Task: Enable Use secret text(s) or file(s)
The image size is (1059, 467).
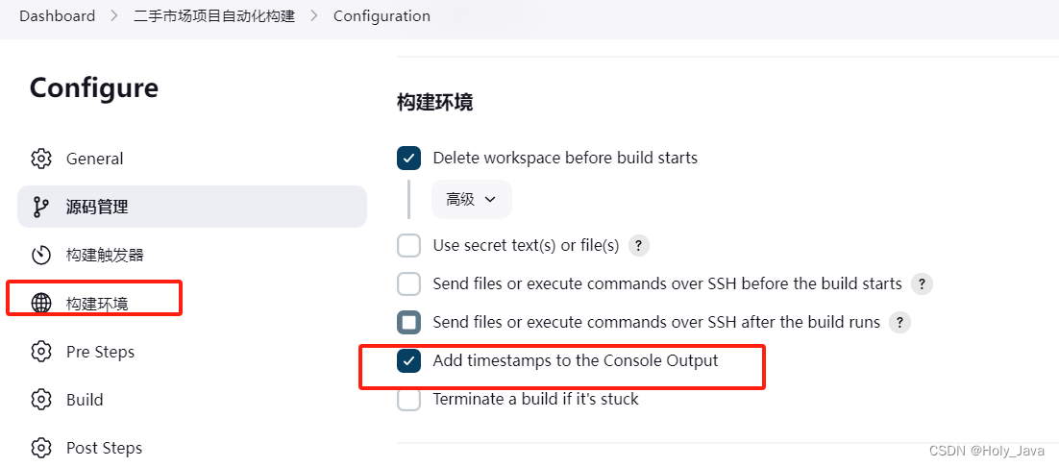Action: (408, 246)
